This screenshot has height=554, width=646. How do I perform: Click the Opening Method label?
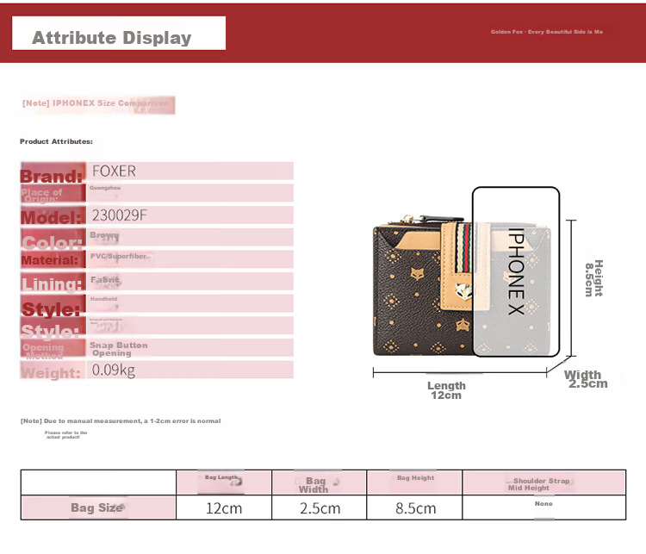click(44, 352)
